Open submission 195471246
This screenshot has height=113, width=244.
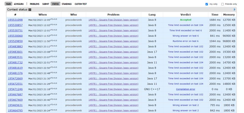tap(15, 89)
